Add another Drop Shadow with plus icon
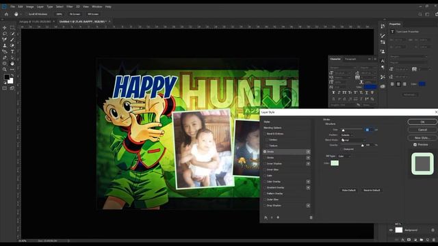Screen dimensions: 438x246 (308, 206)
